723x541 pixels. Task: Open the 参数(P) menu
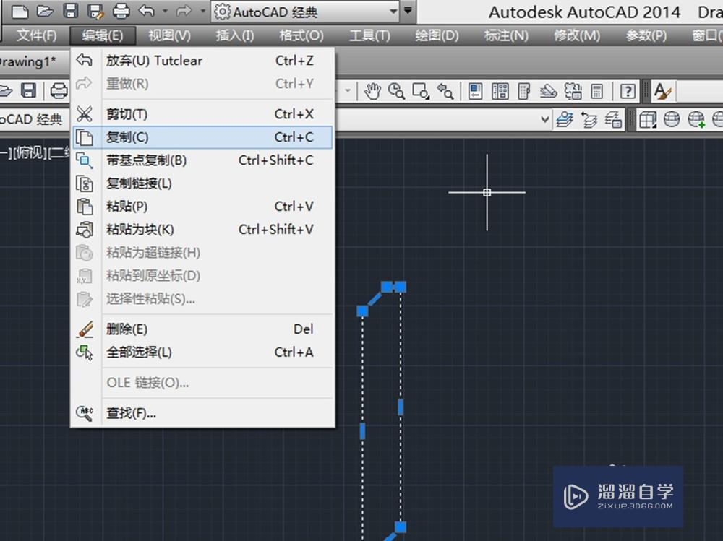(x=646, y=35)
